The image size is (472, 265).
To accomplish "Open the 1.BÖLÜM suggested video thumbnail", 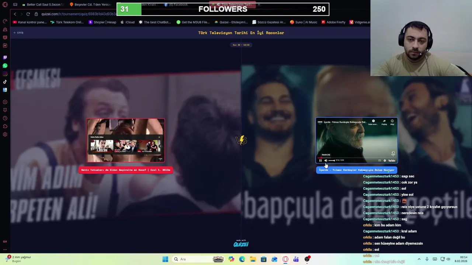I will (102, 146).
